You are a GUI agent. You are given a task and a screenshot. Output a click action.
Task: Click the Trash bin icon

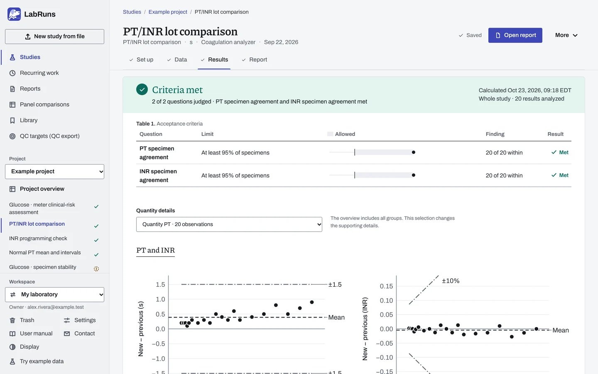click(x=12, y=320)
